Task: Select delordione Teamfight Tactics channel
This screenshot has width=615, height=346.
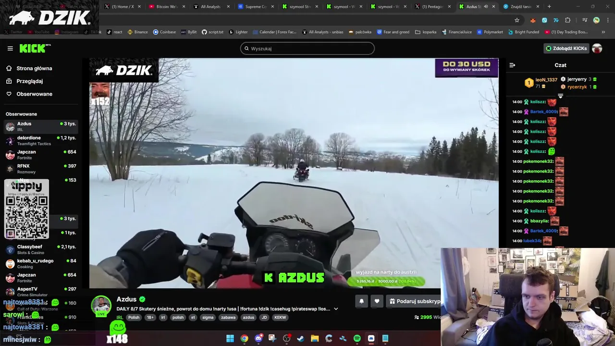Action: coord(41,140)
